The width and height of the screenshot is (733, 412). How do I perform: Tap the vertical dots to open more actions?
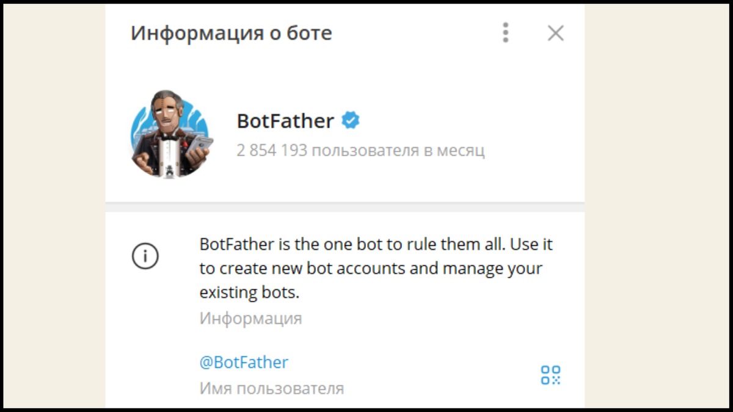pyautogui.click(x=506, y=33)
